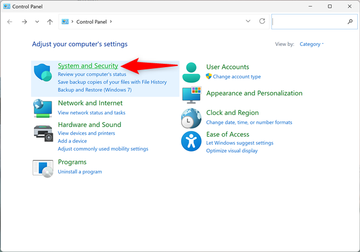Viewport: 360px width, 252px height.
Task: Click the Ease of Access icon
Action: 191,141
